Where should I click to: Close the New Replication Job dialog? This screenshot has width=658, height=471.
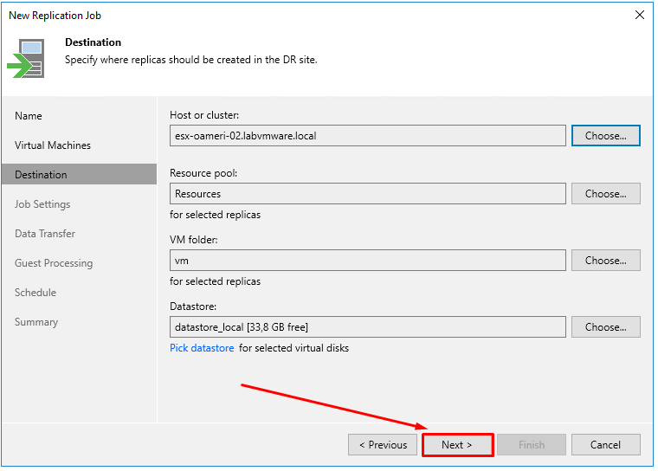[x=639, y=15]
